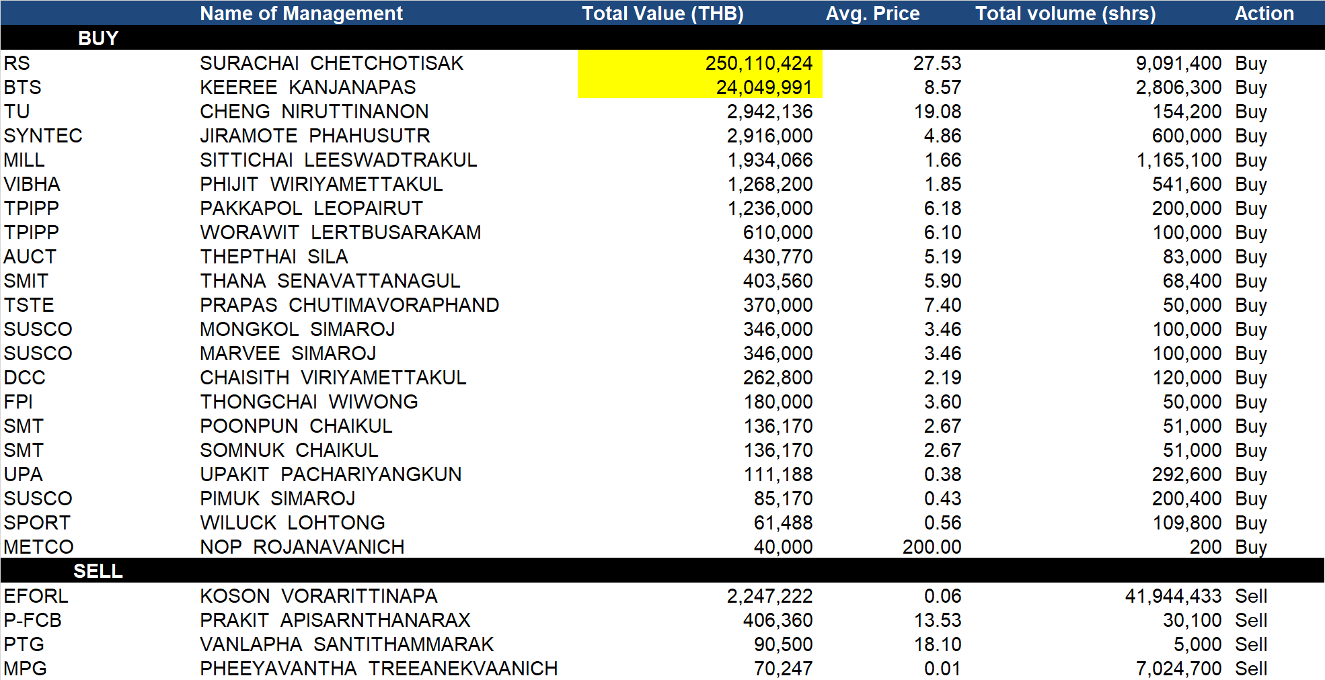Select the RS ticker cell

coord(17,63)
